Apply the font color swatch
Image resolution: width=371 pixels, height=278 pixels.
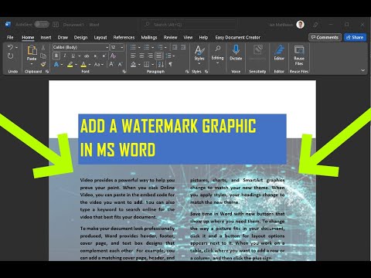pyautogui.click(x=83, y=64)
